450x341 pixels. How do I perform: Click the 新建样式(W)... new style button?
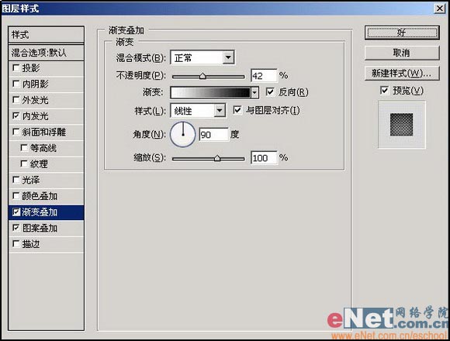pos(402,74)
